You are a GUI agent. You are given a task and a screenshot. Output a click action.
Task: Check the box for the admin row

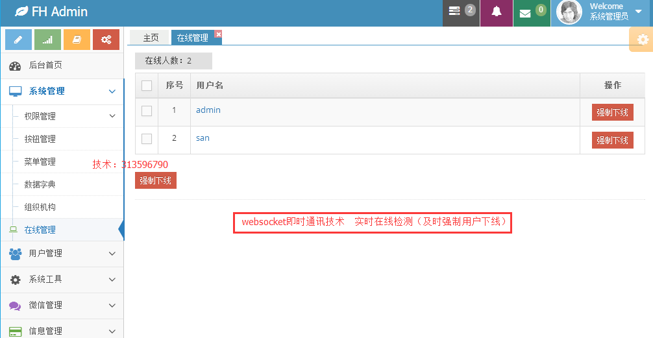pyautogui.click(x=147, y=111)
